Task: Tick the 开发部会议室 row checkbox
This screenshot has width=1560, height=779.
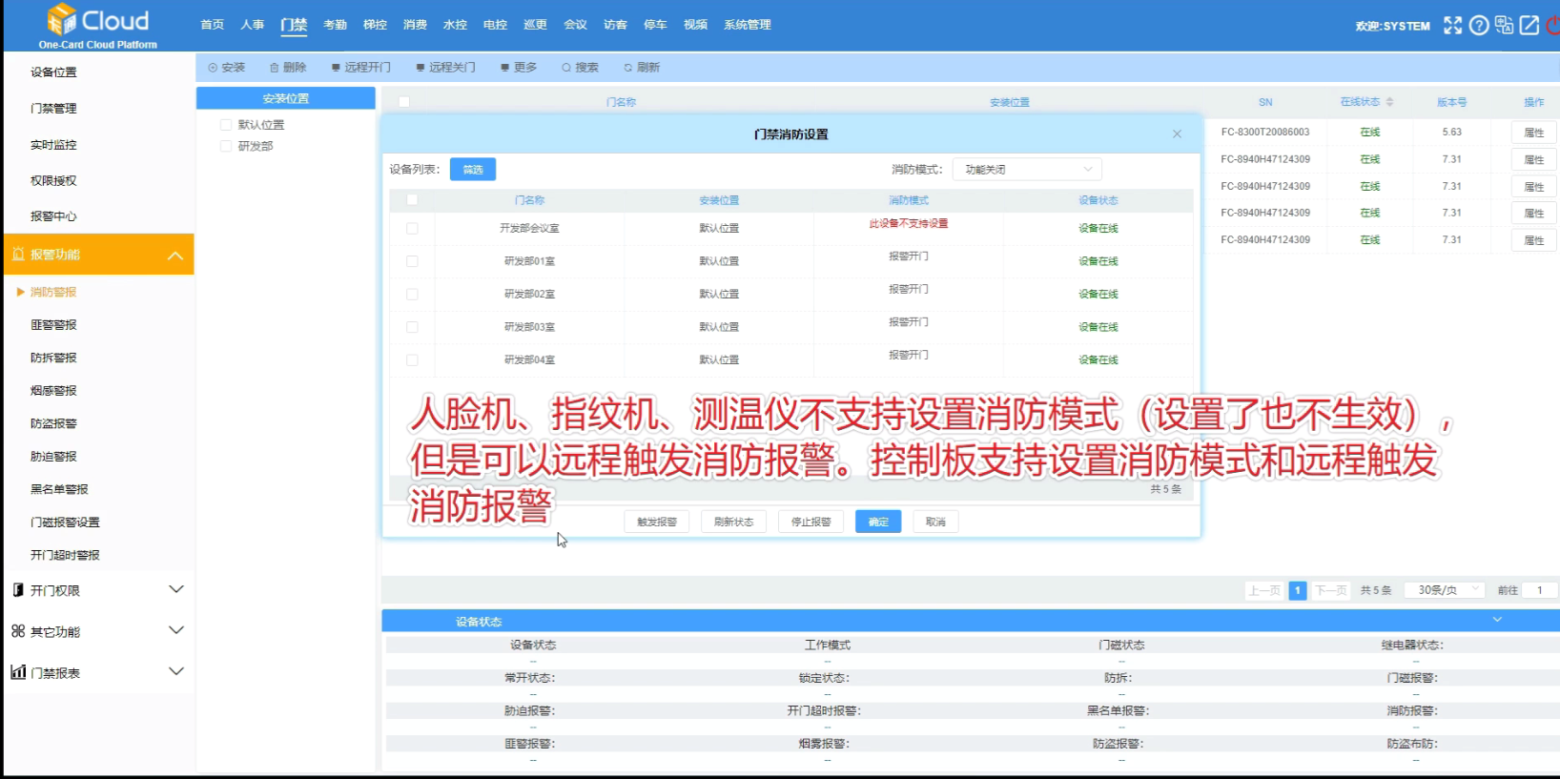Action: click(412, 229)
